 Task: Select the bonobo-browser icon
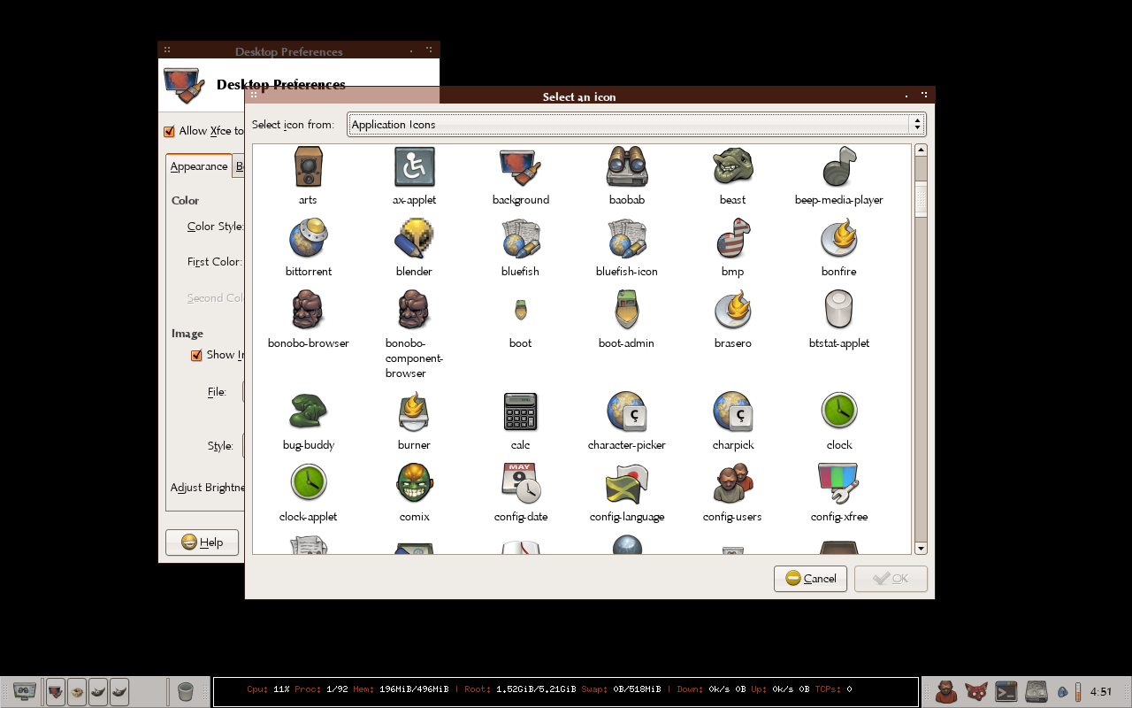tap(308, 310)
